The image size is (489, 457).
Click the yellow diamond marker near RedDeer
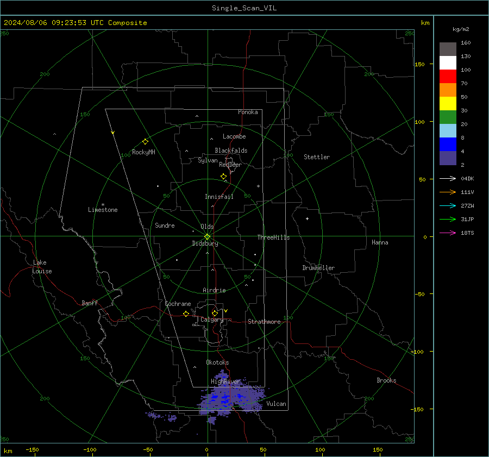pos(223,176)
